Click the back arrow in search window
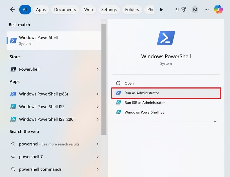Viewport: 230px width, 177px height. click(13, 9)
